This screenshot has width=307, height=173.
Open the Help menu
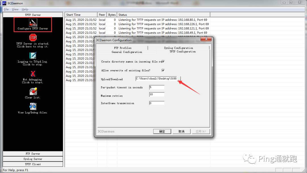coord(25,9)
